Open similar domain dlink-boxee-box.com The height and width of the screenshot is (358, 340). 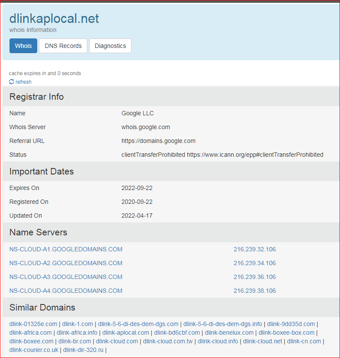point(286,333)
